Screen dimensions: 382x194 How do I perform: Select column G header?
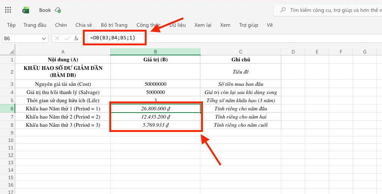coord(365,52)
